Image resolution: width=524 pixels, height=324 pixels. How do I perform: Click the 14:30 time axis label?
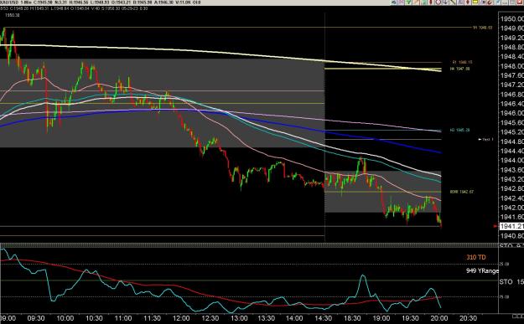point(323,318)
